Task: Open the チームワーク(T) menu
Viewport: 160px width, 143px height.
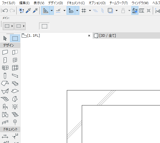Action: coord(119,3)
